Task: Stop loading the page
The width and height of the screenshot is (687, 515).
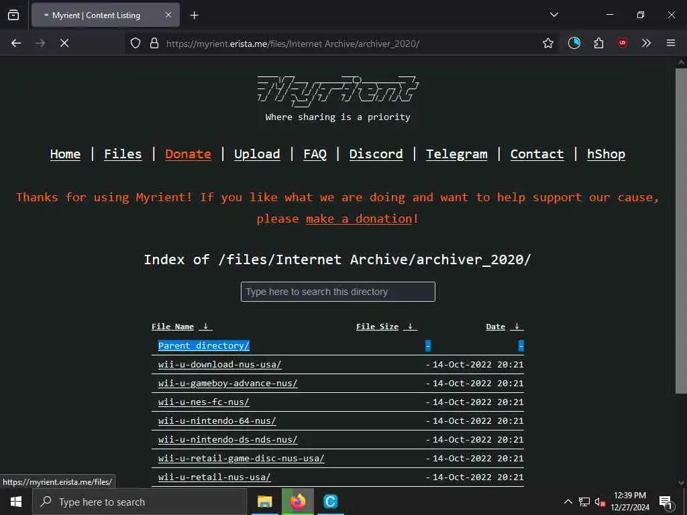Action: pyautogui.click(x=64, y=43)
